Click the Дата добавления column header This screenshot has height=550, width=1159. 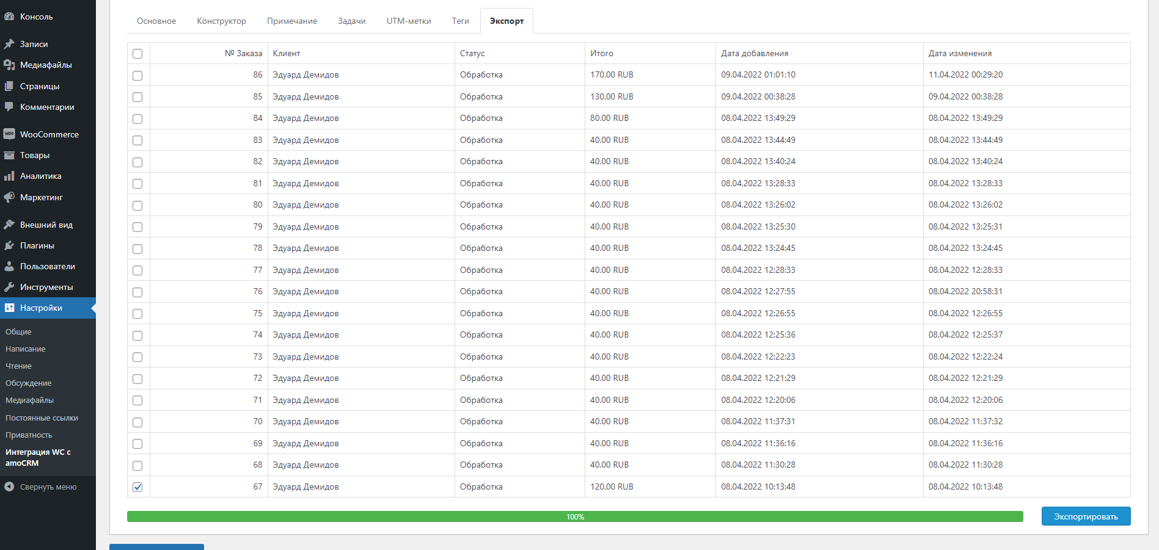pos(755,53)
